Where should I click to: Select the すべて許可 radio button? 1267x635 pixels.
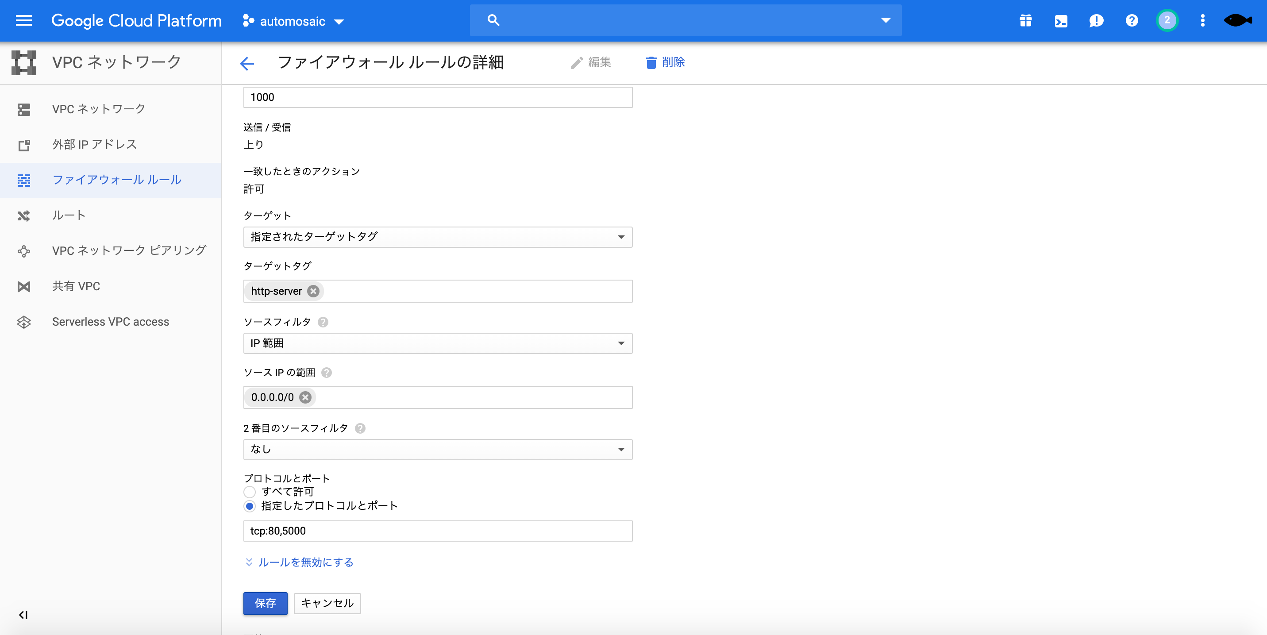250,492
